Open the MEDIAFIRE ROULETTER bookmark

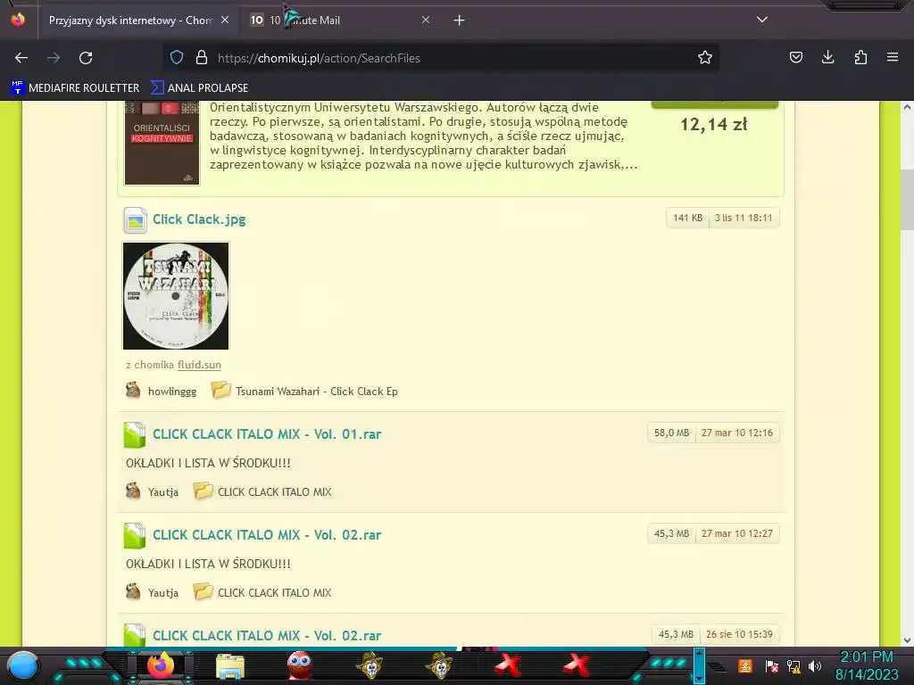click(x=76, y=88)
